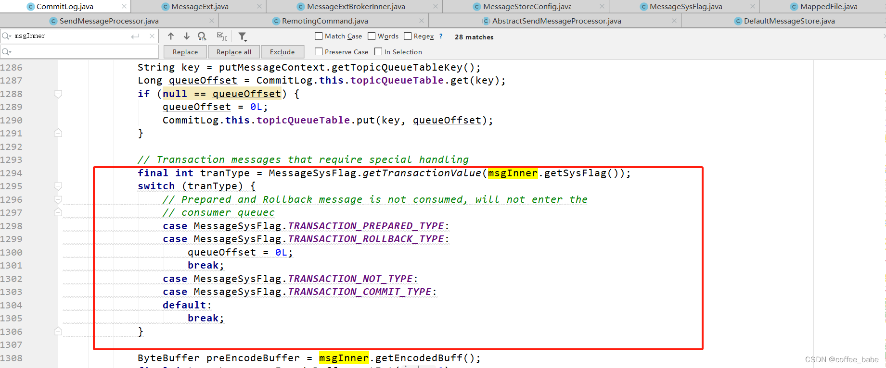The width and height of the screenshot is (886, 368).
Task: Close the SendMessageProcessor.java tab
Action: (212, 21)
